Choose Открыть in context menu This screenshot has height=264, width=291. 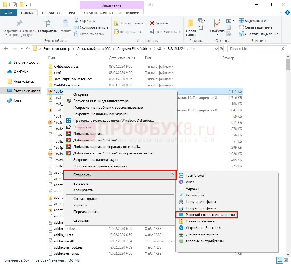[x=120, y=94]
